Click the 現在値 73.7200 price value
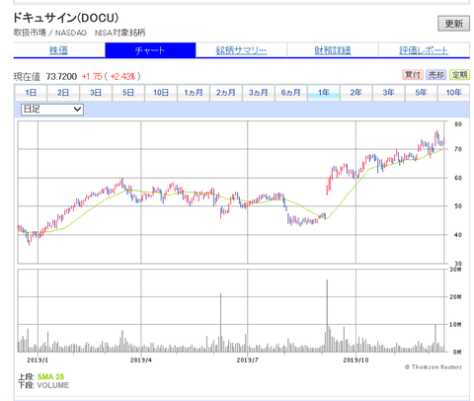 coord(61,76)
